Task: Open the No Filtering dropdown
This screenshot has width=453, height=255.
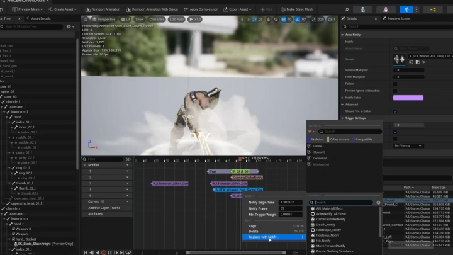Action: (408, 145)
